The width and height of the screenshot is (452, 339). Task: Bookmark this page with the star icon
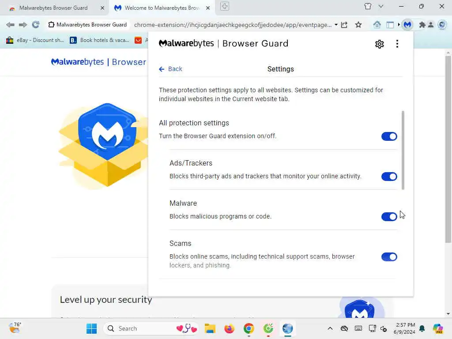pos(358,25)
